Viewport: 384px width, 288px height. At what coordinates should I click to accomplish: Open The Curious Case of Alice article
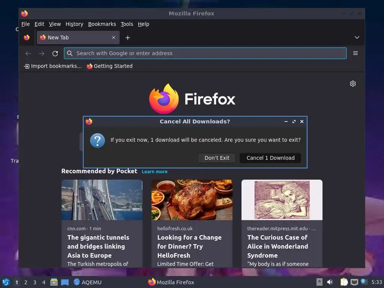click(x=277, y=246)
